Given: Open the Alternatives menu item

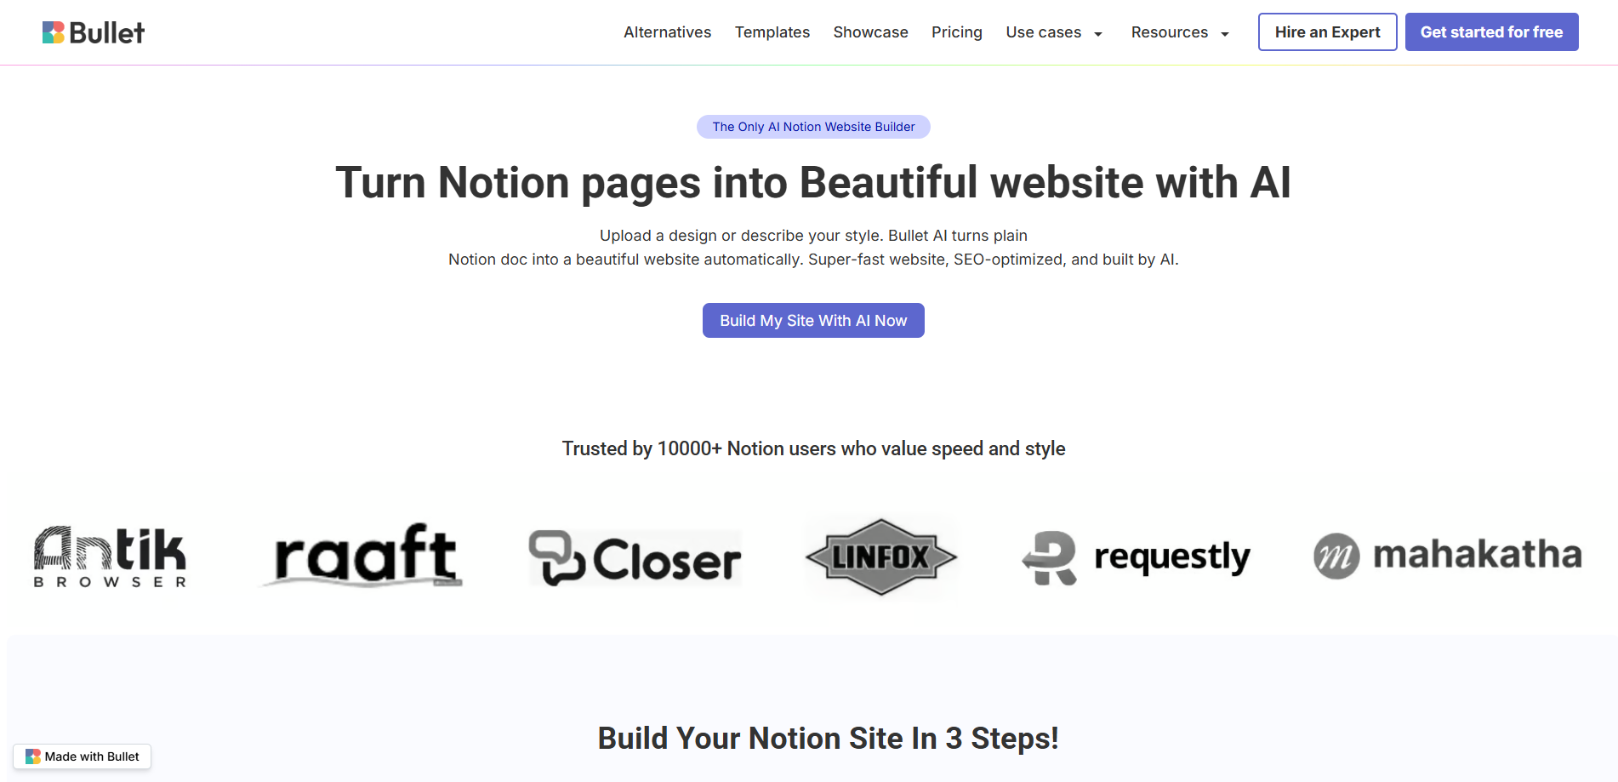Looking at the screenshot, I should (667, 32).
